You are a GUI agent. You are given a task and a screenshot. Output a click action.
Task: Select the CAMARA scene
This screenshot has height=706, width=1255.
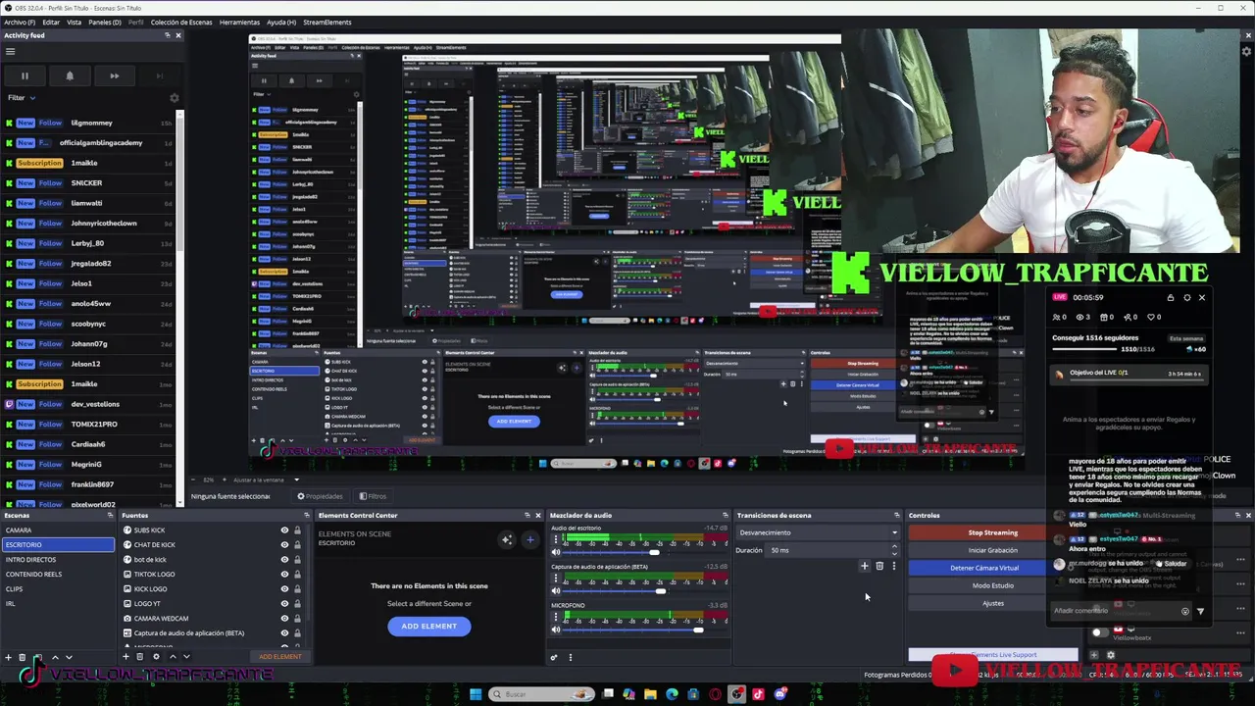point(58,530)
